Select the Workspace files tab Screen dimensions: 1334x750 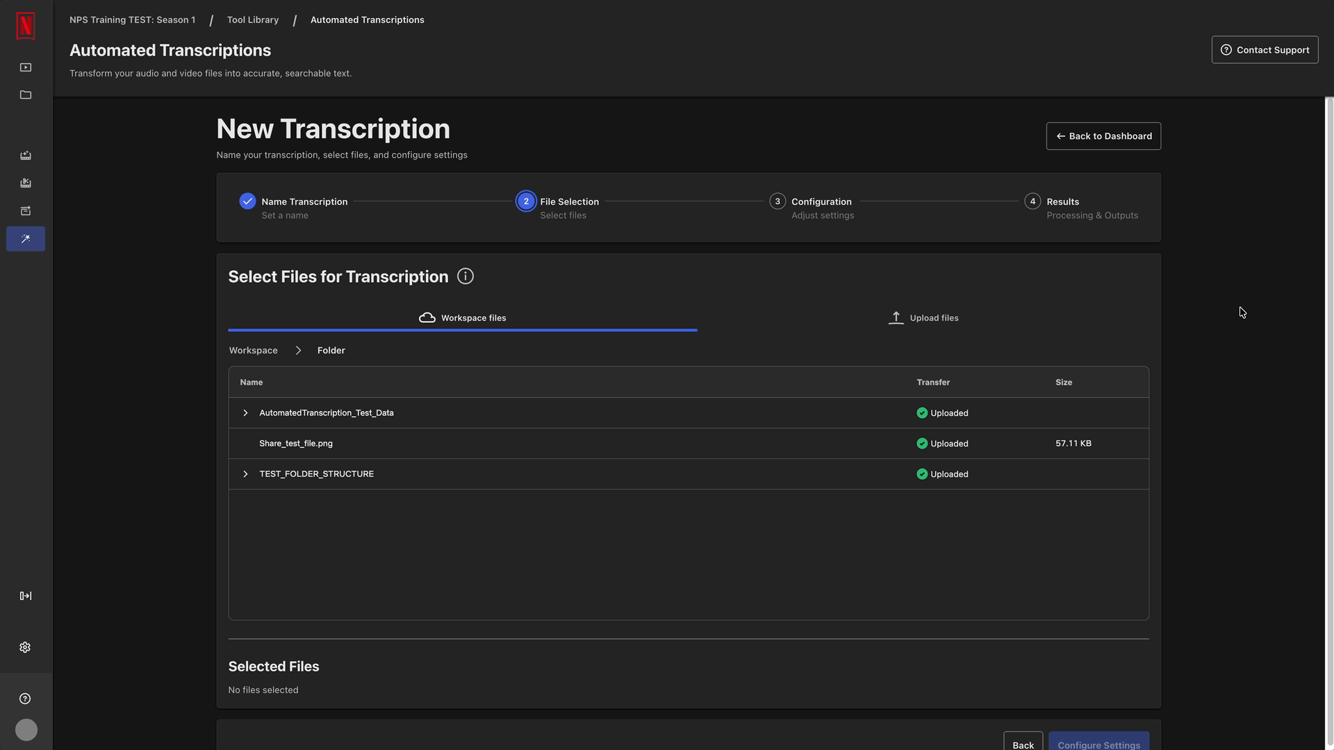point(463,318)
